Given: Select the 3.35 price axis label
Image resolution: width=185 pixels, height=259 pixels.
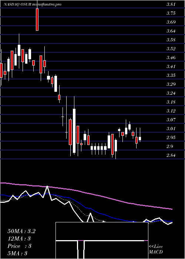Looking at the screenshot, I should coord(171,75).
